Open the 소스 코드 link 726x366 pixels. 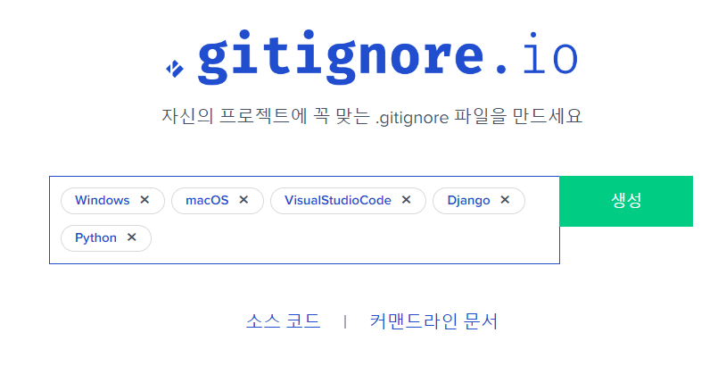click(x=283, y=321)
